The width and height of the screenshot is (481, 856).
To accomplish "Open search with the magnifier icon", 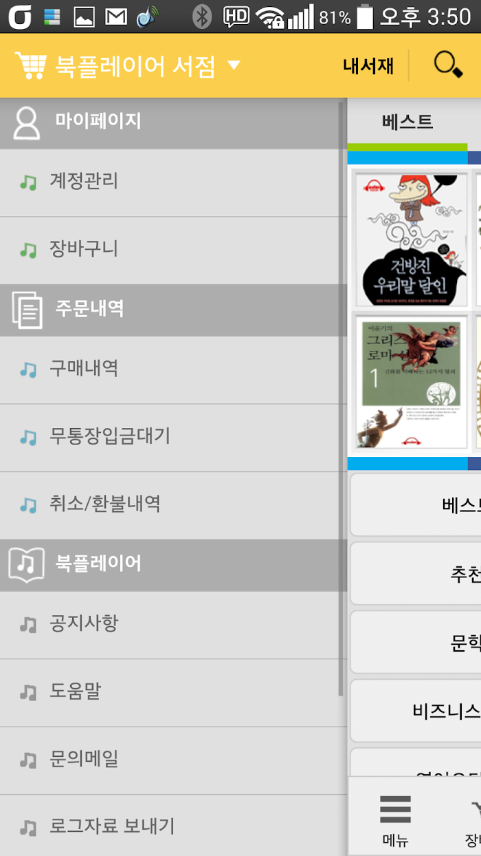I will click(x=448, y=65).
